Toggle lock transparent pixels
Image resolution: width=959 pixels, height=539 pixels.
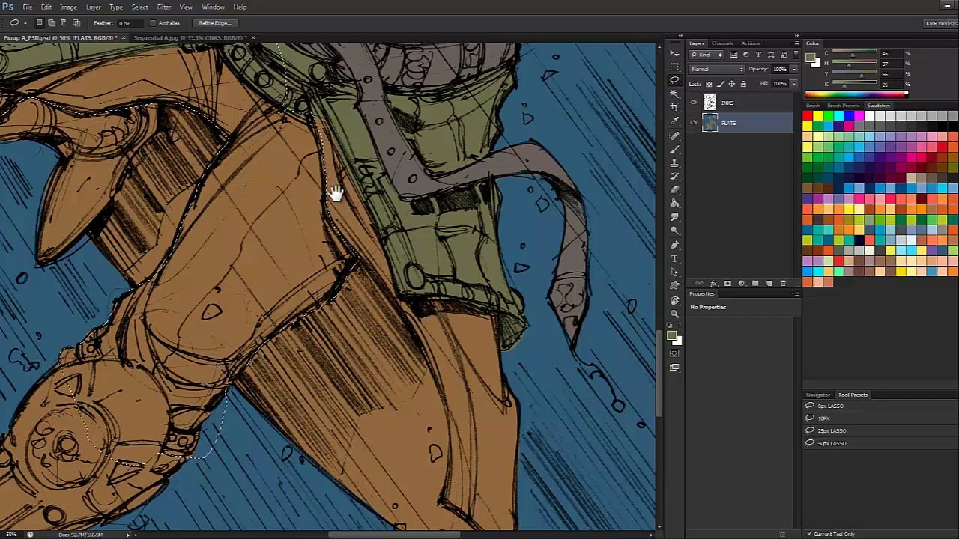(709, 84)
